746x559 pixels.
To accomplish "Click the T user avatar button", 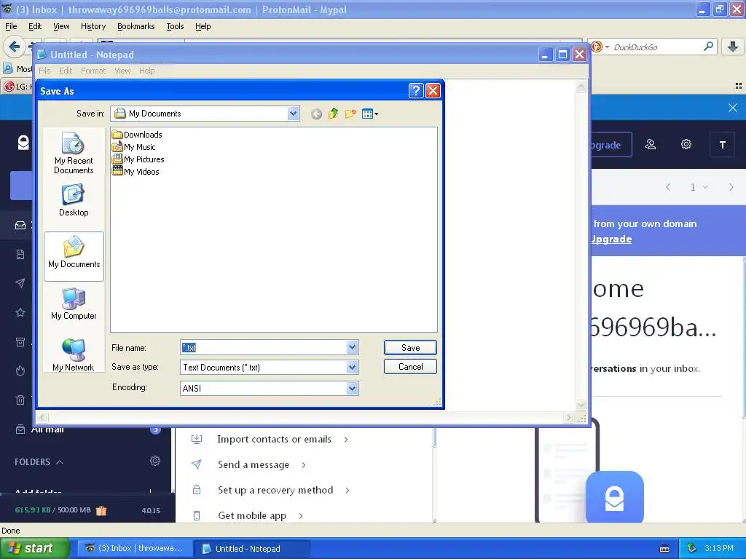I will 722,145.
